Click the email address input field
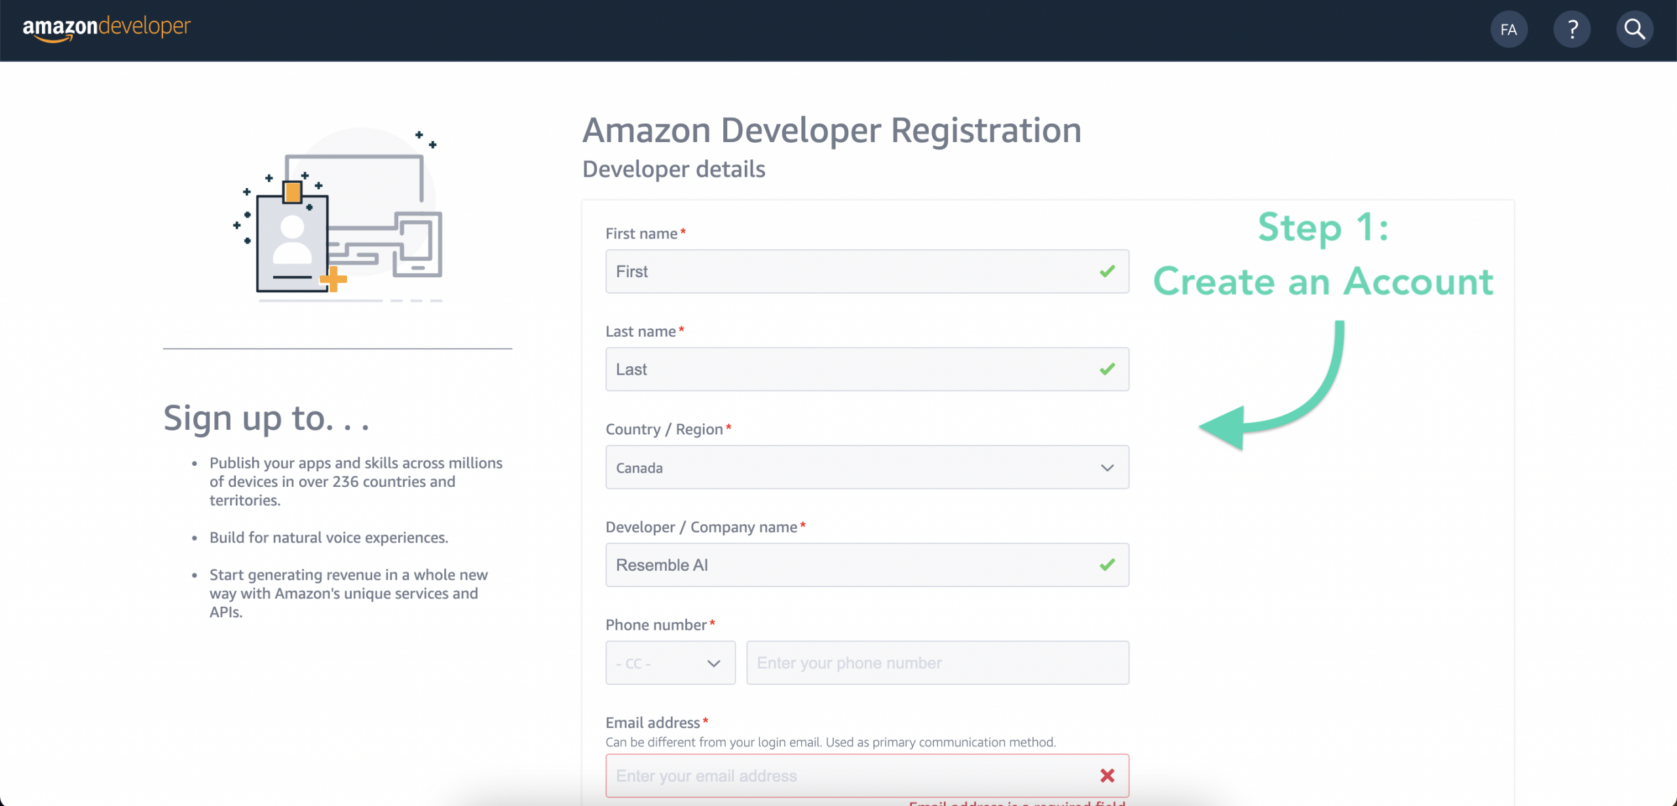 click(867, 776)
